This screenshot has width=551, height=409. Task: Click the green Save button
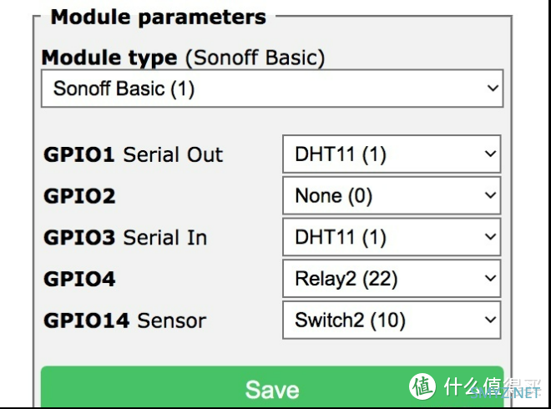[x=272, y=387]
